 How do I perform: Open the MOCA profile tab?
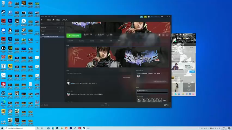pos(64,20)
